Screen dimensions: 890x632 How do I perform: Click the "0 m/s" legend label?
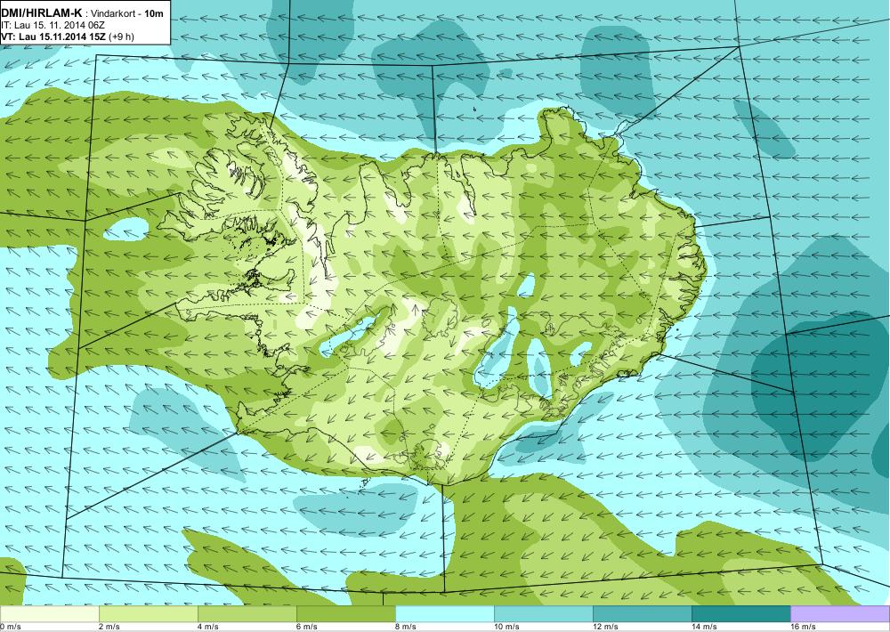[10, 627]
